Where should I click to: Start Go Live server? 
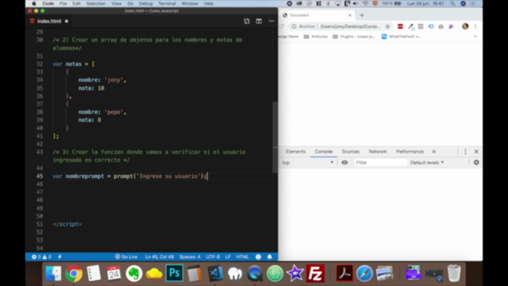pyautogui.click(x=126, y=257)
